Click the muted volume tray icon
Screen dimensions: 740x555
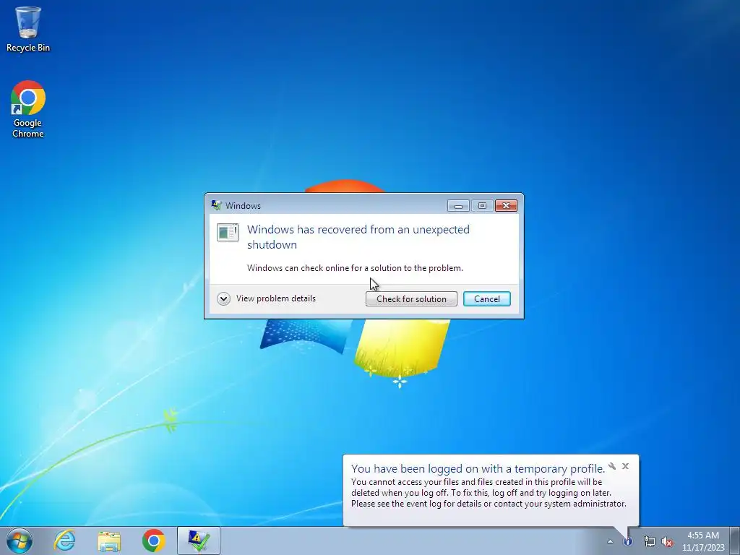(667, 542)
